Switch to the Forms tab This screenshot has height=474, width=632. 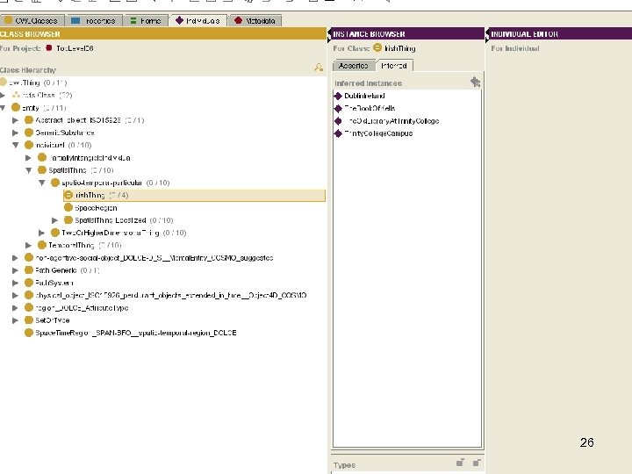click(146, 20)
